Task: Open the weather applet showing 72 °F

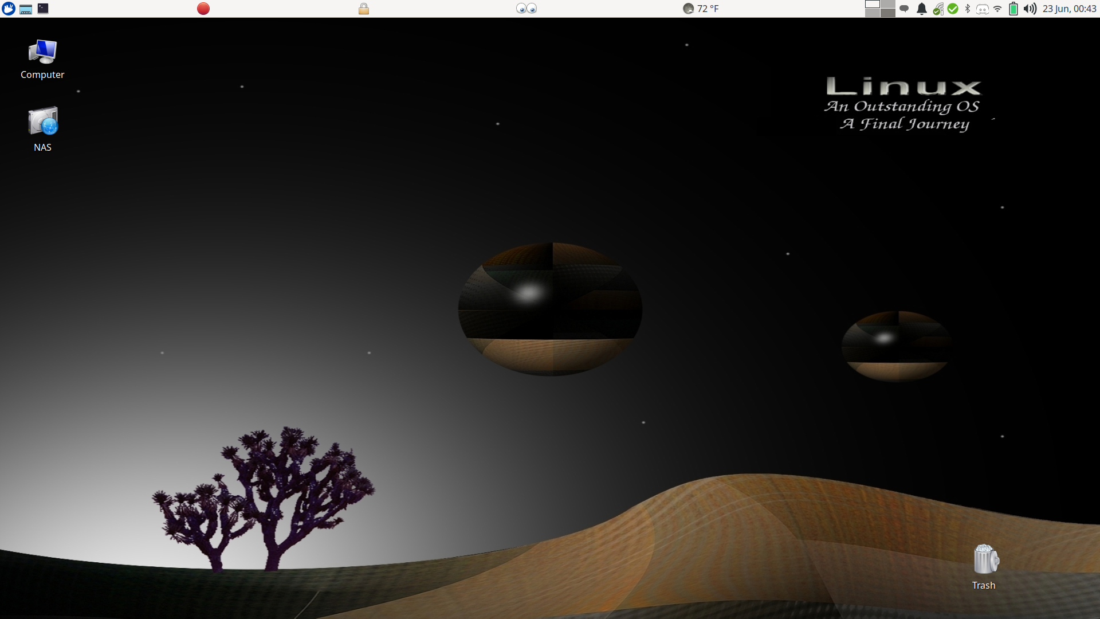Action: 701,9
